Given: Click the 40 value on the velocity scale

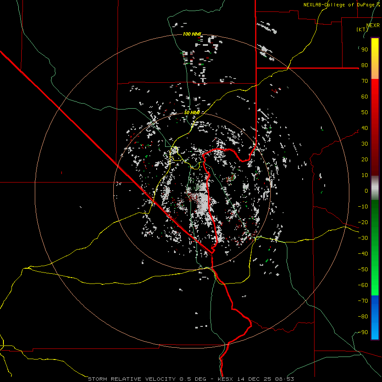Looking at the screenshot, I should click(365, 128).
